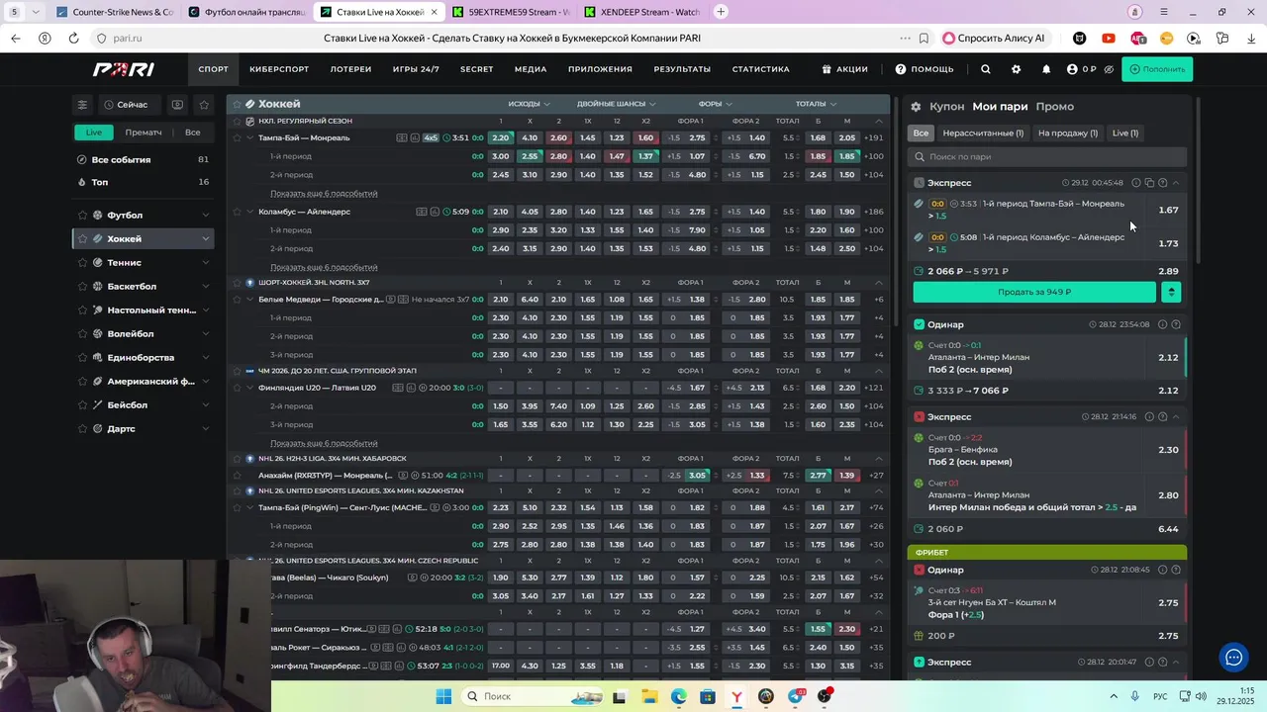Open Telegram from the taskbar
1267x712 pixels.
coord(796,696)
